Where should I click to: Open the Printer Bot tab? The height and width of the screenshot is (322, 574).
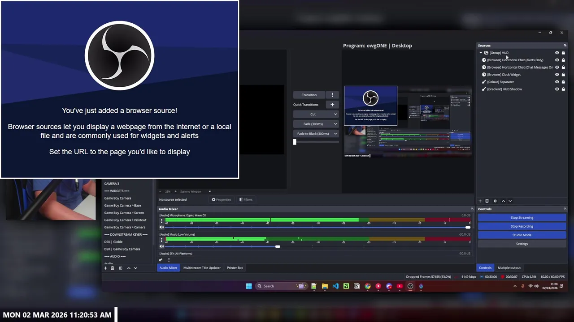tap(235, 268)
